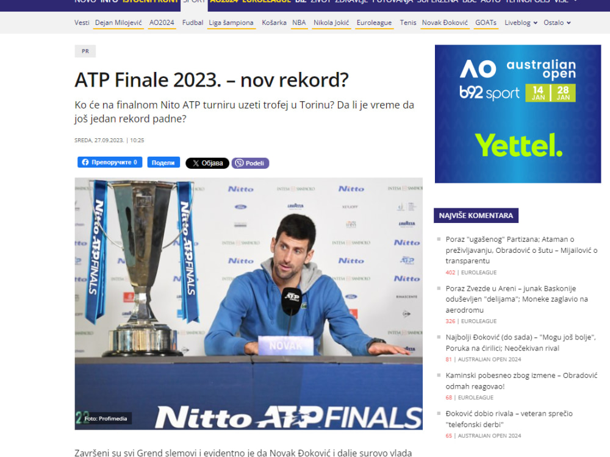Open Euroleague subnav link

tap(374, 23)
